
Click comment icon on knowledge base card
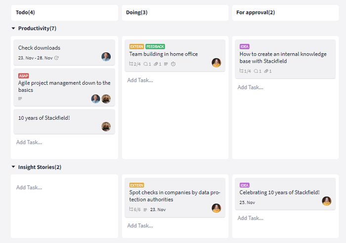[x=256, y=71]
